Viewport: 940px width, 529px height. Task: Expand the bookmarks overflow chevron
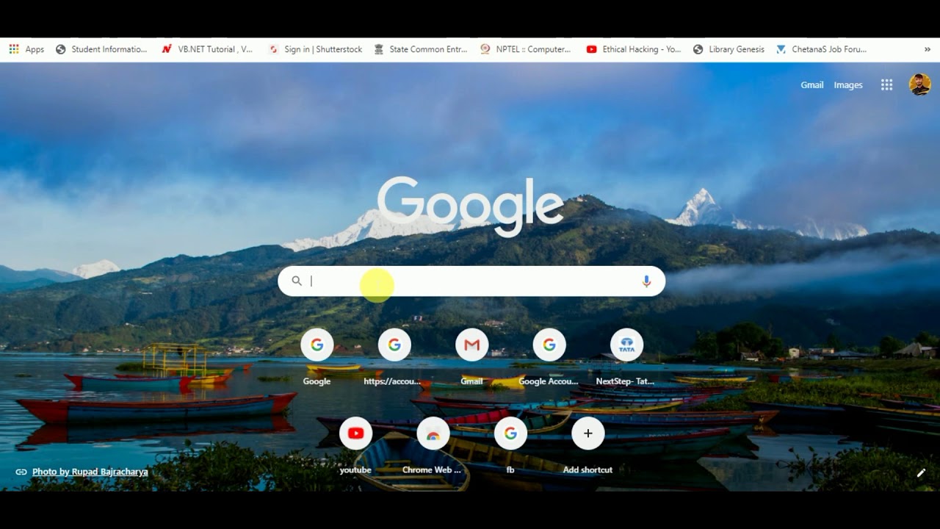928,49
